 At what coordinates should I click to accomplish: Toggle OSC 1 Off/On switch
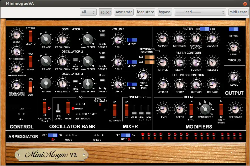click(132, 40)
